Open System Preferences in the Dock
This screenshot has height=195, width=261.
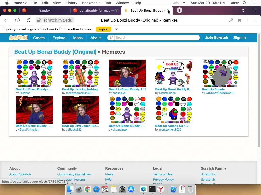click(122, 189)
